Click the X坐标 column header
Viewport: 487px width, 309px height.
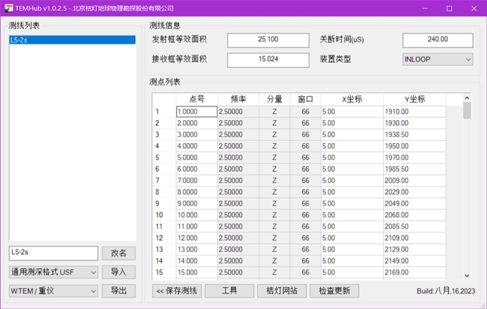[352, 99]
